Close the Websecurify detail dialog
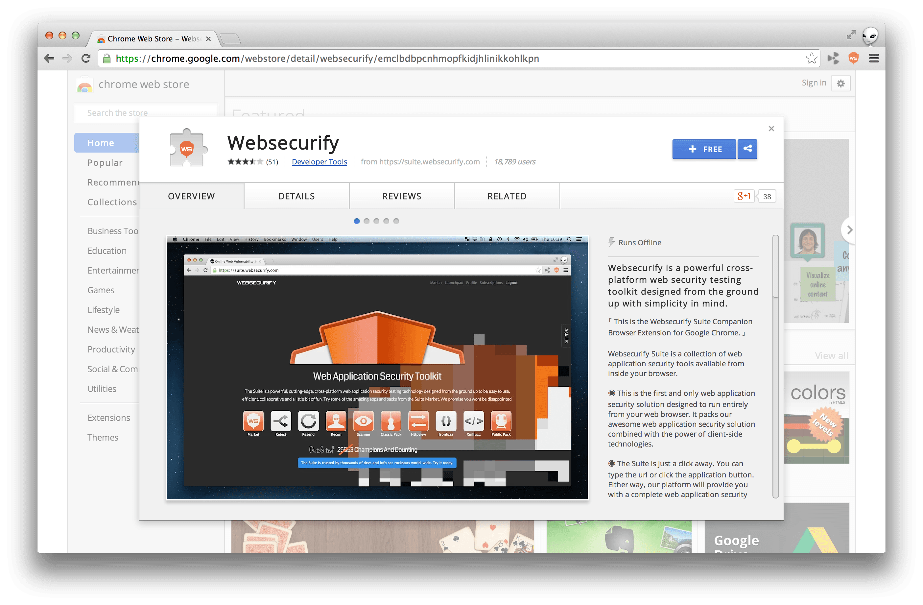 click(x=771, y=129)
